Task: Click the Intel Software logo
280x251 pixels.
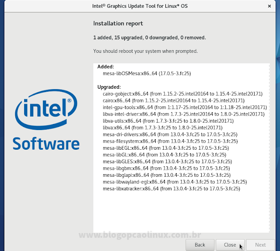Action: tap(46, 119)
